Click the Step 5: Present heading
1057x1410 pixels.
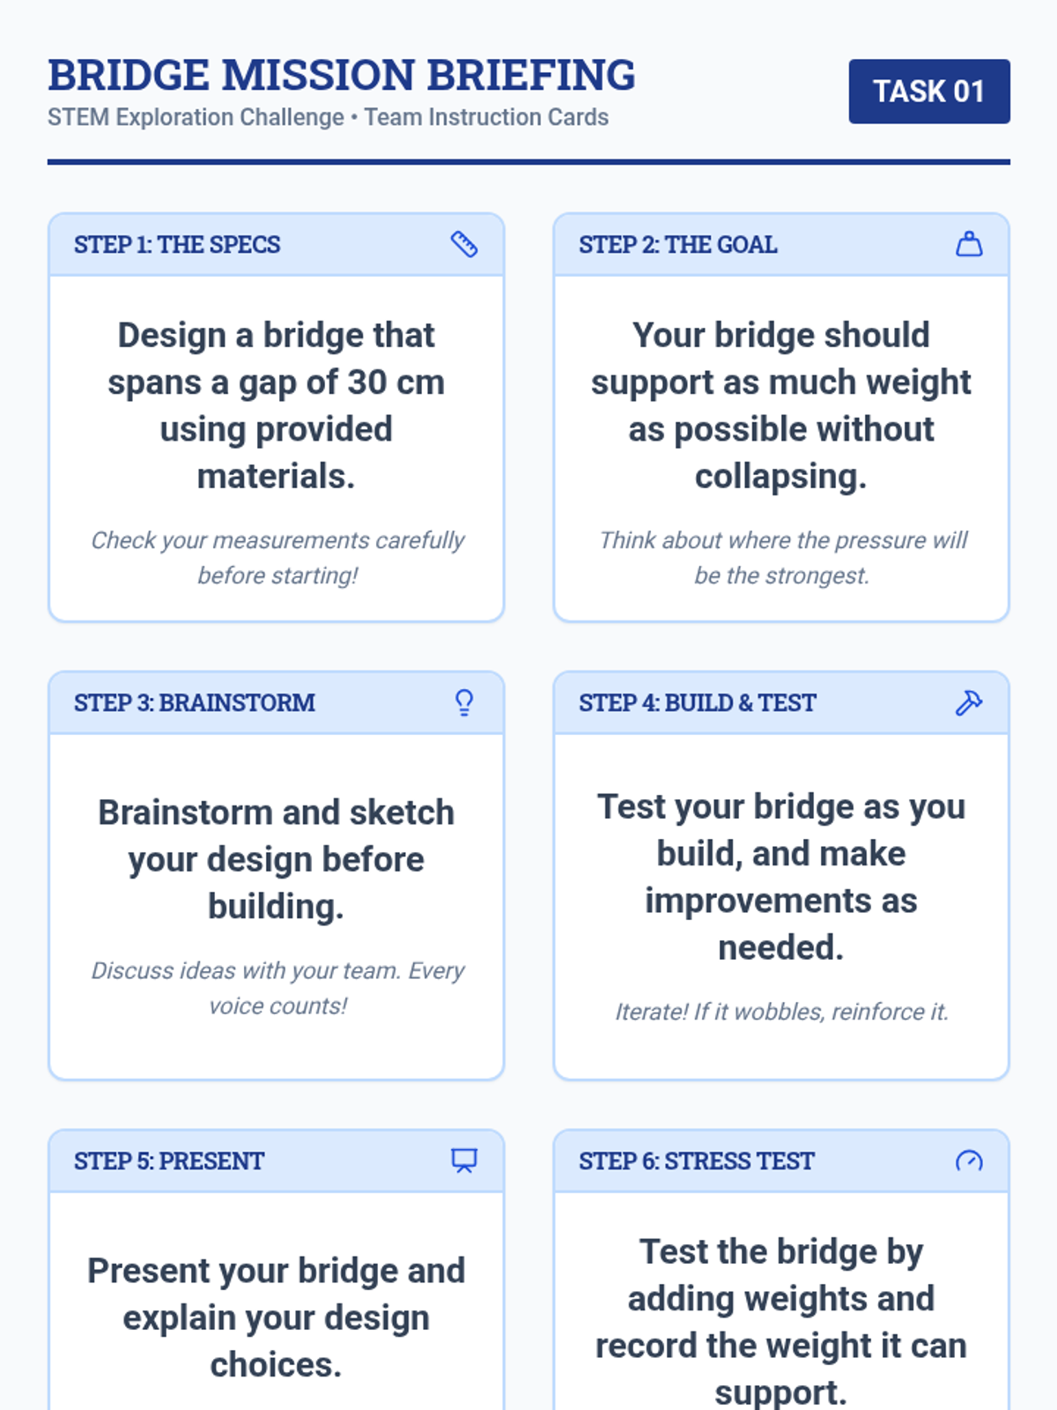click(168, 1161)
